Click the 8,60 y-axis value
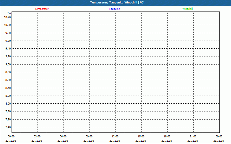 (8, 80)
